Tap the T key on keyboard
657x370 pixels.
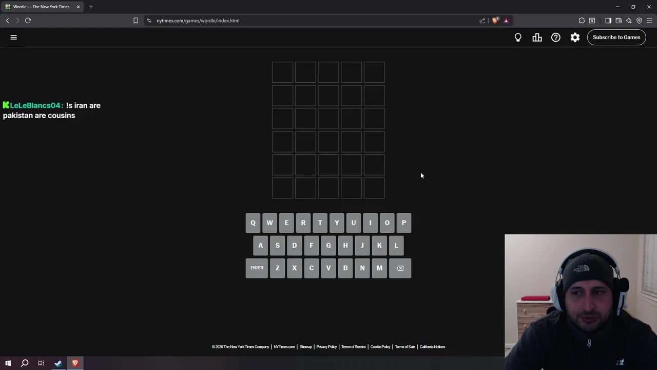coord(320,223)
